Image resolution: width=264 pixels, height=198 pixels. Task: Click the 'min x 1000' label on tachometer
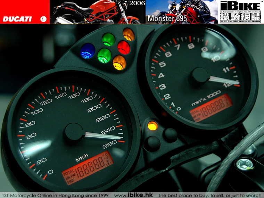pyautogui.click(x=206, y=98)
